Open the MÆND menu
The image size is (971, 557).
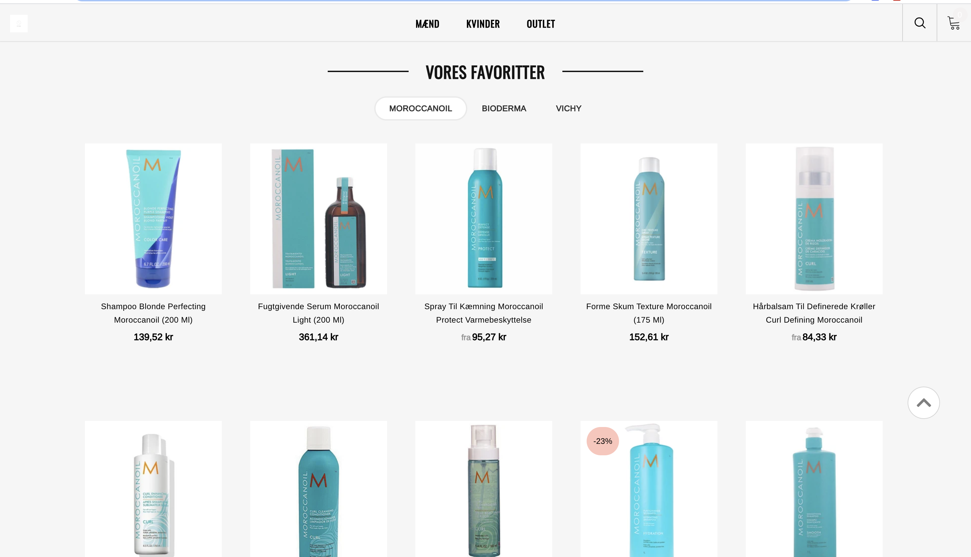427,24
